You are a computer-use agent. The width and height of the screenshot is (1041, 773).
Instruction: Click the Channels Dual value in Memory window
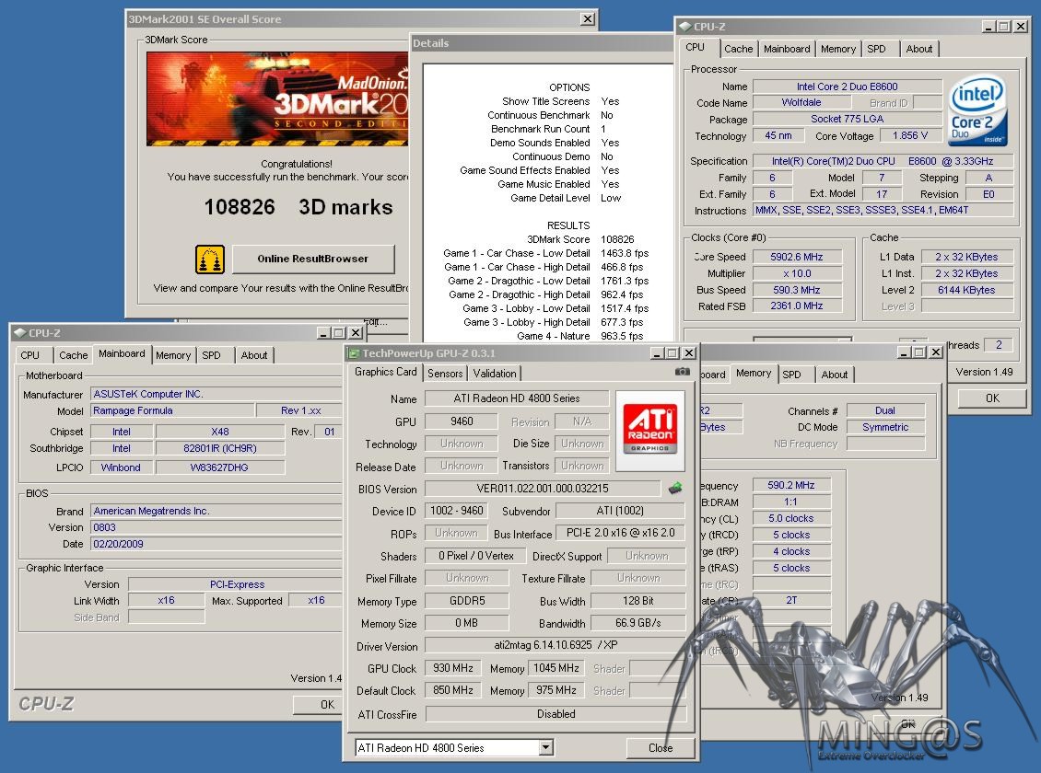pos(885,411)
